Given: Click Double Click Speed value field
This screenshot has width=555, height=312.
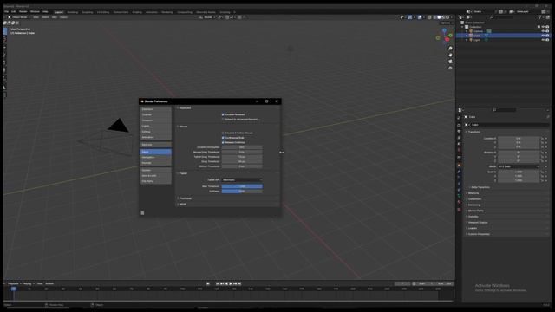Looking at the screenshot, I should [x=242, y=147].
